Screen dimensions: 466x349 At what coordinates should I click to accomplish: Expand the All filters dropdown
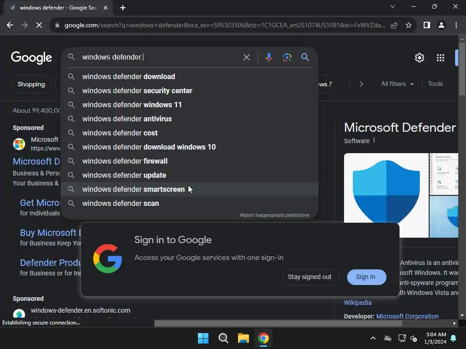point(397,84)
